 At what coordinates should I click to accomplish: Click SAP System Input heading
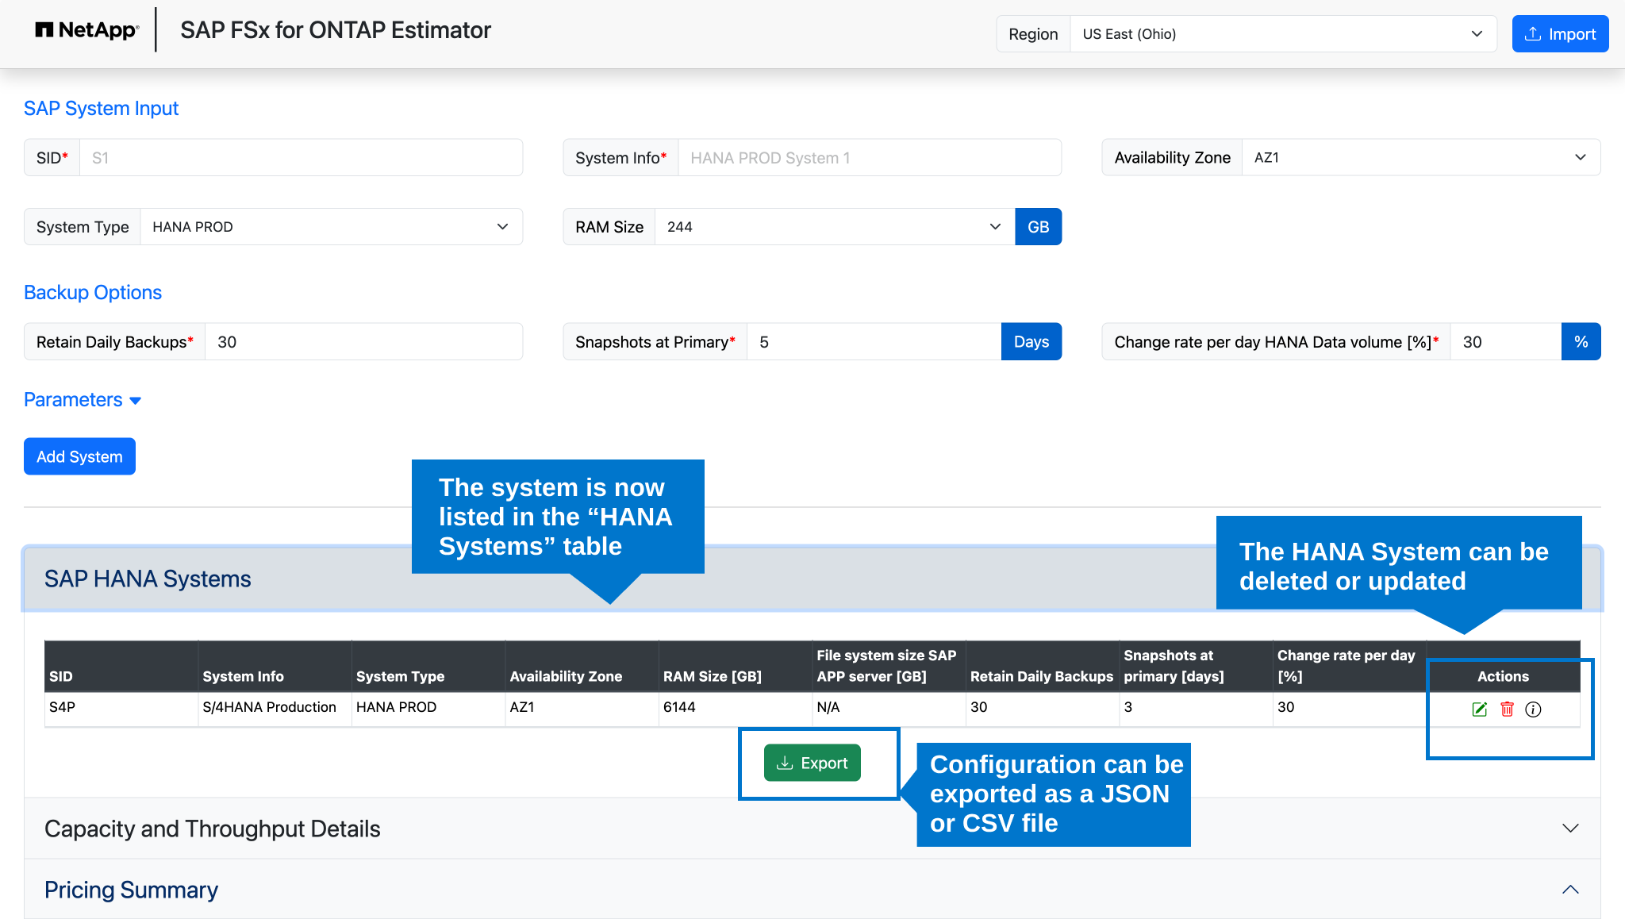tap(101, 108)
